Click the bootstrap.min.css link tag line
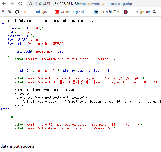 point(47,21)
